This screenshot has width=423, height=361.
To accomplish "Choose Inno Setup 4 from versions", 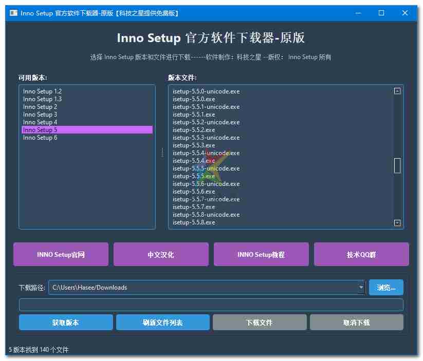I will tap(40, 122).
